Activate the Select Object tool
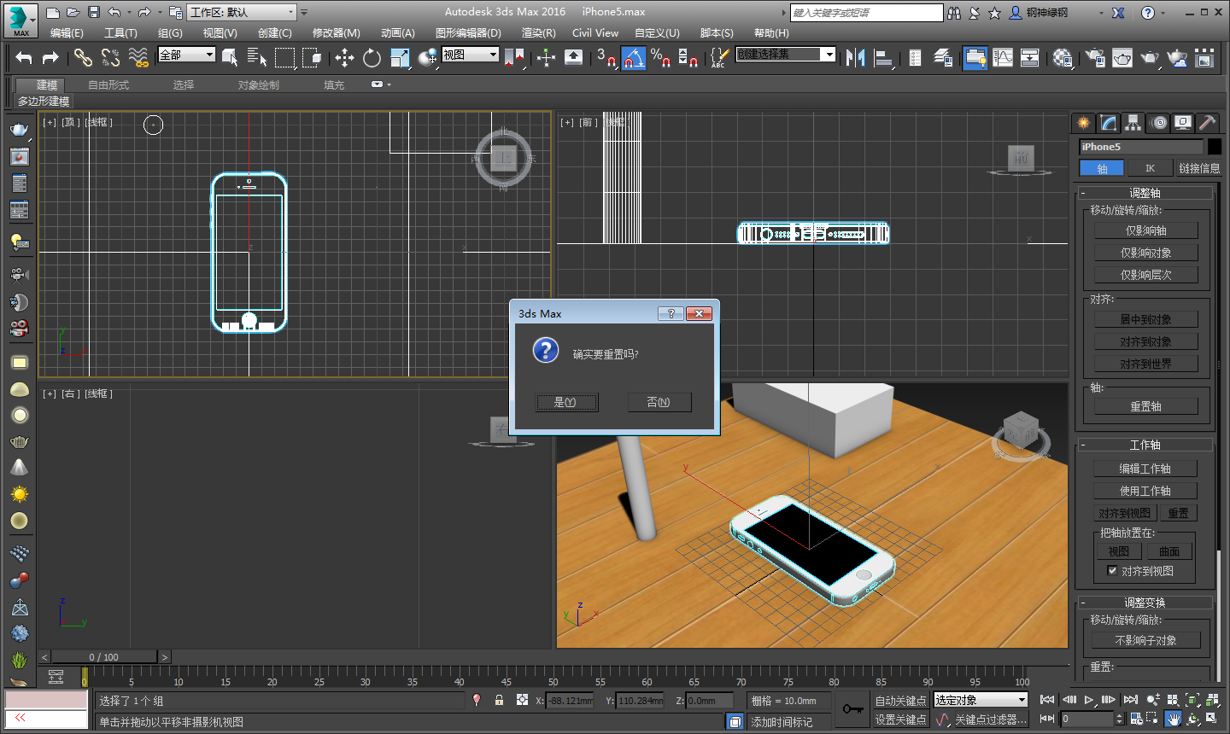 (230, 57)
